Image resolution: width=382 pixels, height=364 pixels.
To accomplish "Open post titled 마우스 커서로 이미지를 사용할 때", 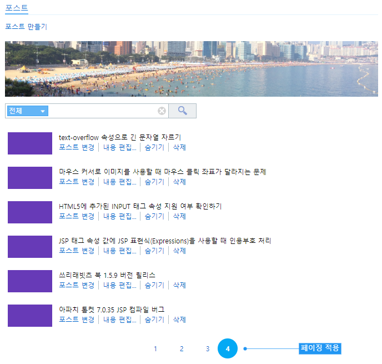I will 162,172.
